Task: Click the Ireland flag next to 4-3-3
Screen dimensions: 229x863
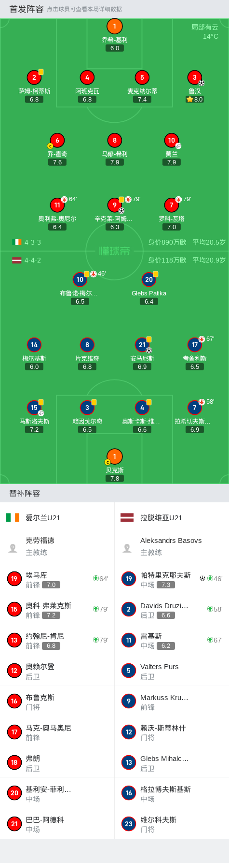Action: [17, 242]
